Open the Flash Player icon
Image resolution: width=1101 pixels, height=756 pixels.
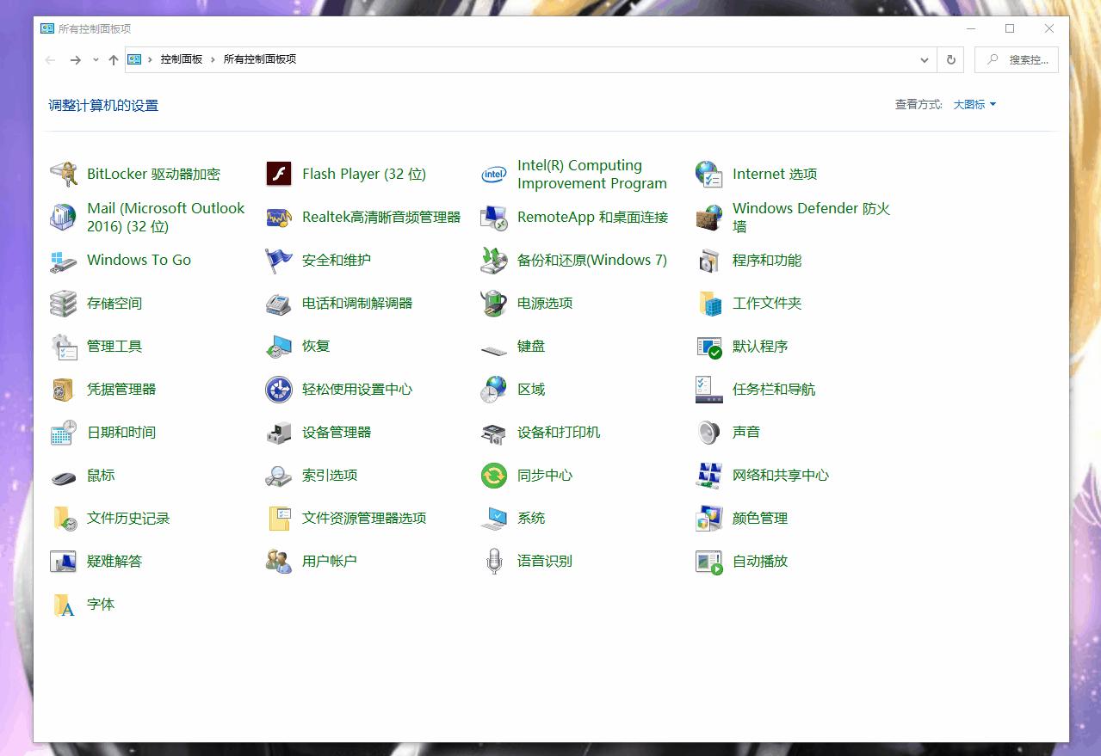[x=279, y=175]
